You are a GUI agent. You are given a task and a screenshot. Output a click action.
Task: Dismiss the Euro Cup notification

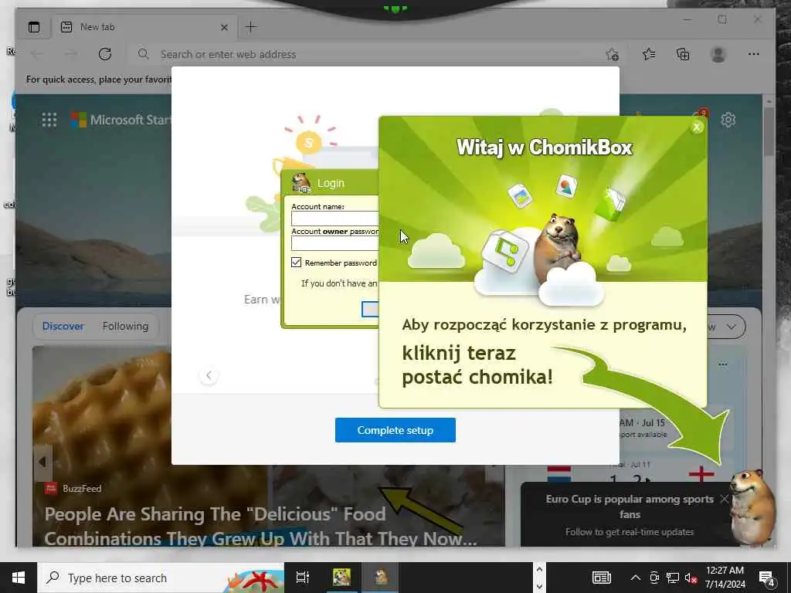(725, 499)
